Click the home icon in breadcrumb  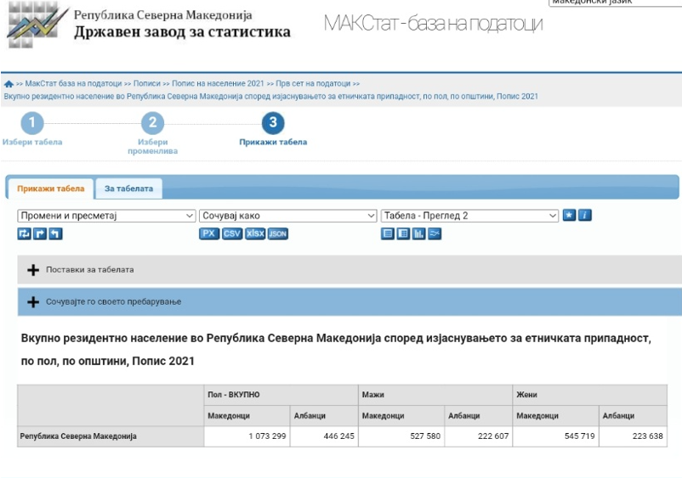[9, 84]
